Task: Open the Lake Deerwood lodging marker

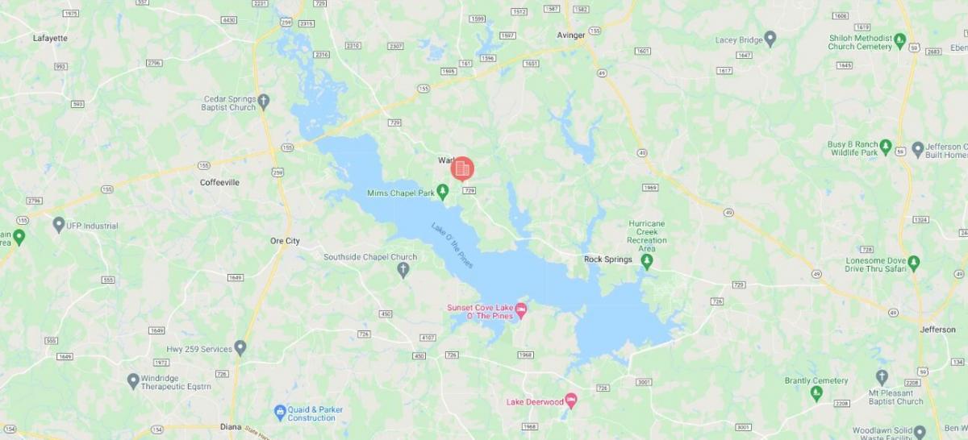Action: tap(571, 400)
